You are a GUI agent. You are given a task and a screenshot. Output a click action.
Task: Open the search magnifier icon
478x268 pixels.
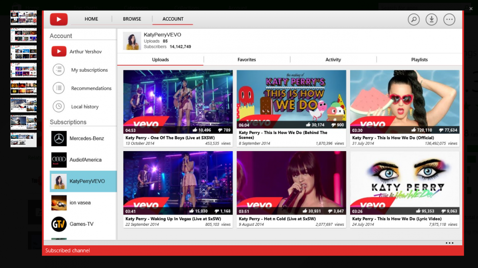(x=414, y=19)
